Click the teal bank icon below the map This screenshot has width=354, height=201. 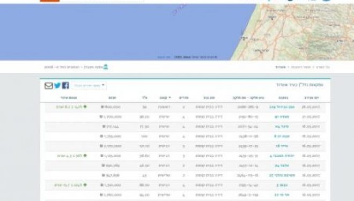[106, 67]
